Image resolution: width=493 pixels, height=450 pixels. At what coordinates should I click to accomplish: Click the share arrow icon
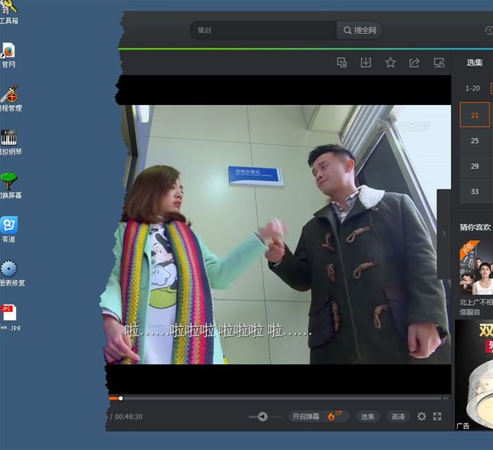[x=414, y=63]
